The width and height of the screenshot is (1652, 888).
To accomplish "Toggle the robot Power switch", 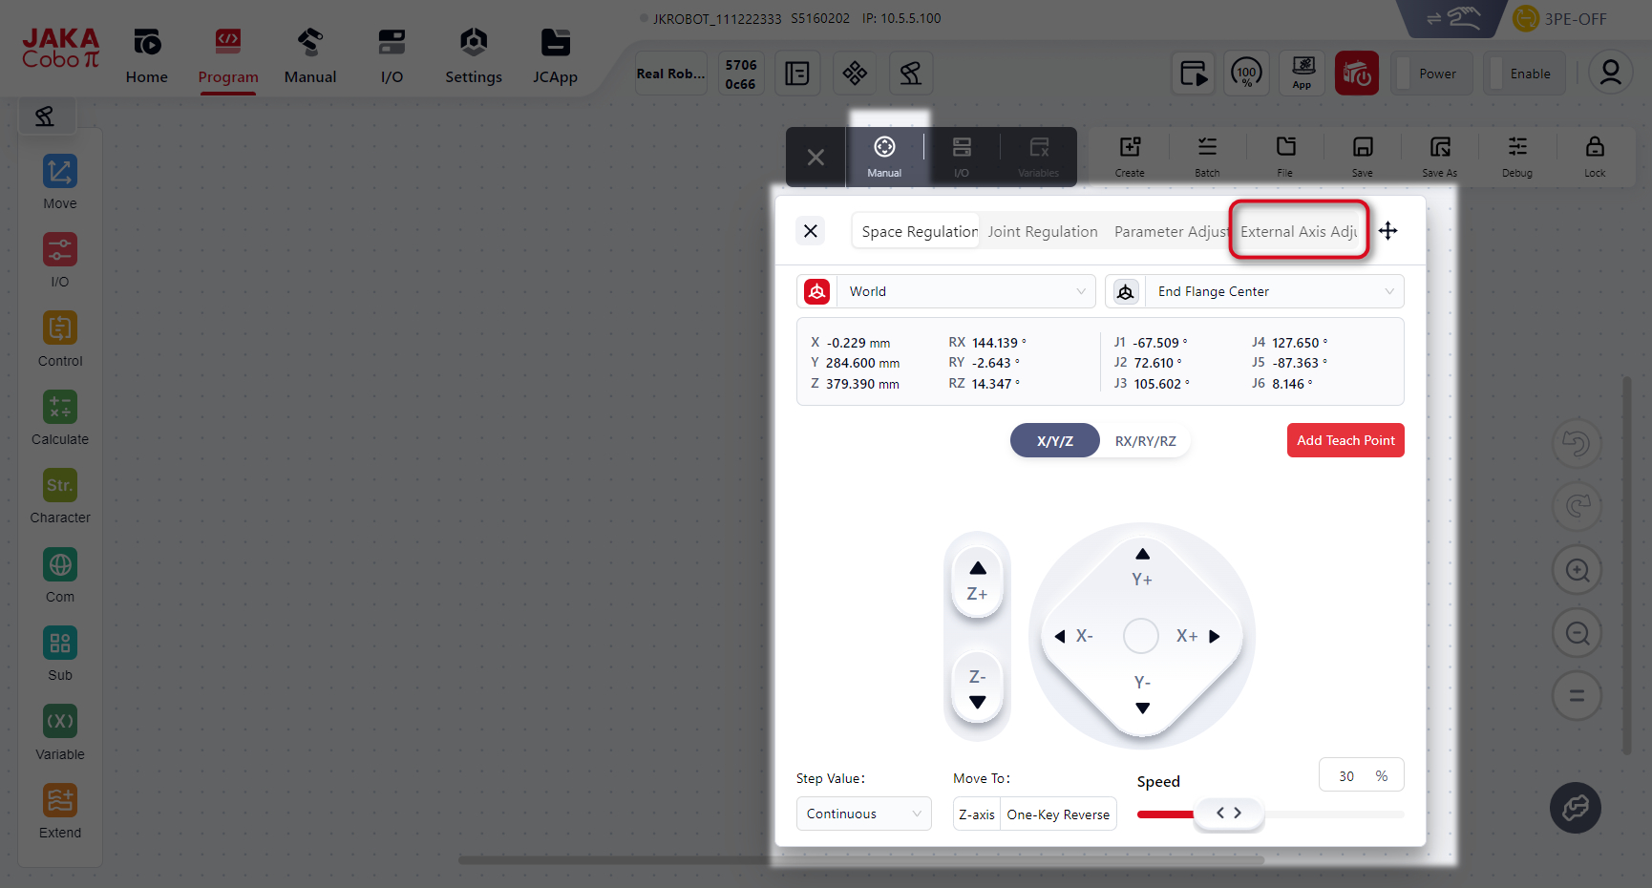I will pyautogui.click(x=1430, y=74).
